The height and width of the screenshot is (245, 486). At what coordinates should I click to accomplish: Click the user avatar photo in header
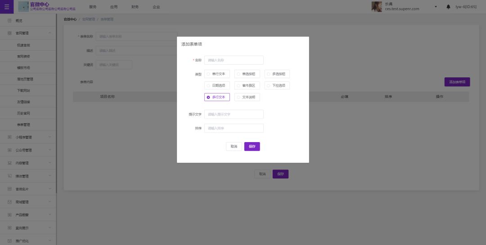click(x=376, y=7)
